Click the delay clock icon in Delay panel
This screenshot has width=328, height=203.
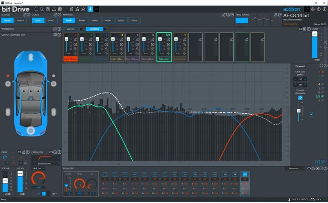[x=5, y=157]
